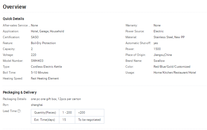Viewport: 207px width, 130px height.
Task: Click the 'Warranty:' label
Action: click(x=132, y=25)
